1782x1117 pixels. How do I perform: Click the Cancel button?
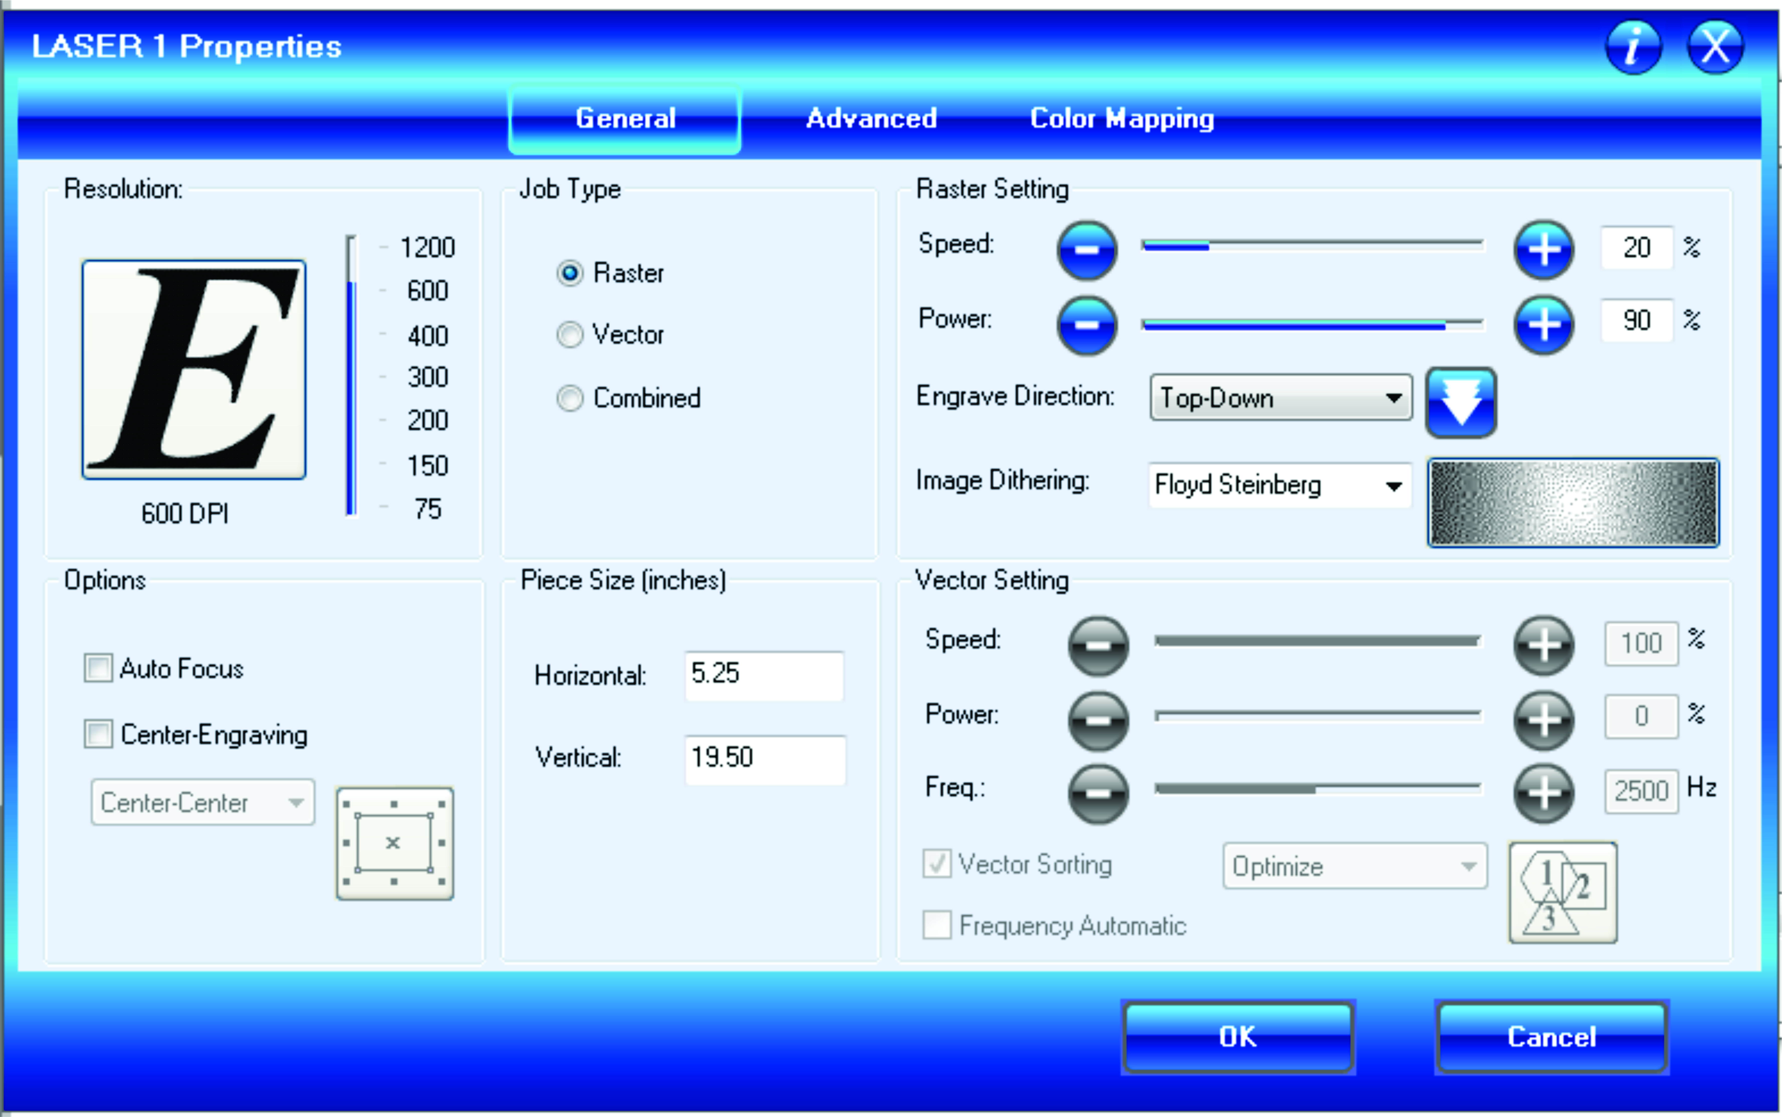click(1552, 1037)
